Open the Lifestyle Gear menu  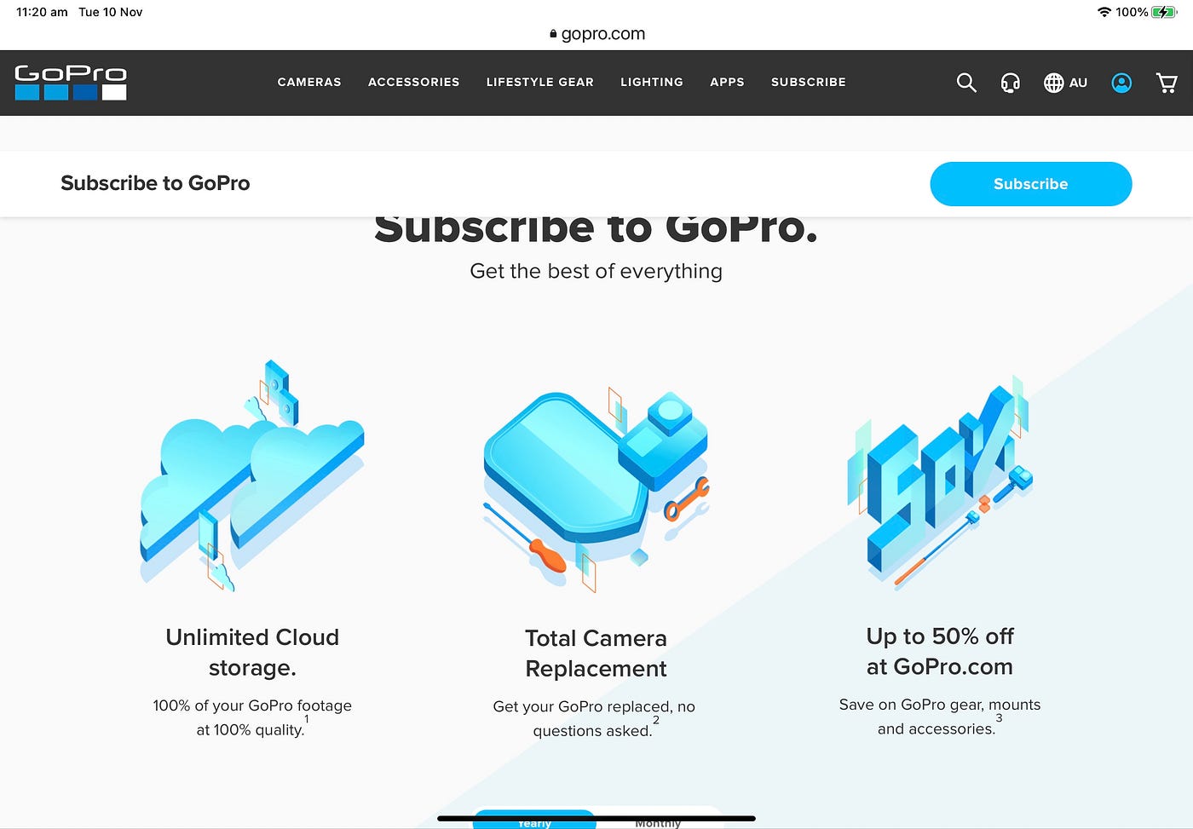click(540, 82)
